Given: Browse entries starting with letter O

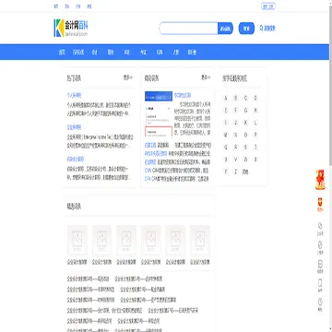Looking at the screenshot, I should coord(245,135).
